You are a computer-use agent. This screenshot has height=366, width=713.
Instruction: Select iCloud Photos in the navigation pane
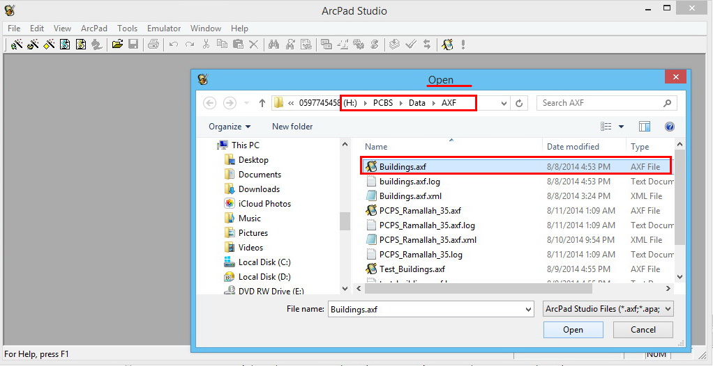(257, 204)
